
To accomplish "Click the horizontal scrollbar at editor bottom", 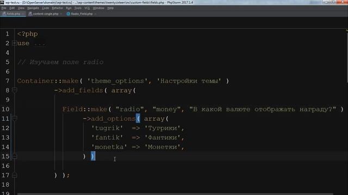I will [x=175, y=194].
